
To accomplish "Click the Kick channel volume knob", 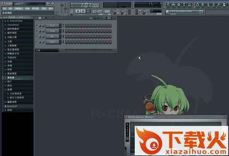I will (x=43, y=25).
